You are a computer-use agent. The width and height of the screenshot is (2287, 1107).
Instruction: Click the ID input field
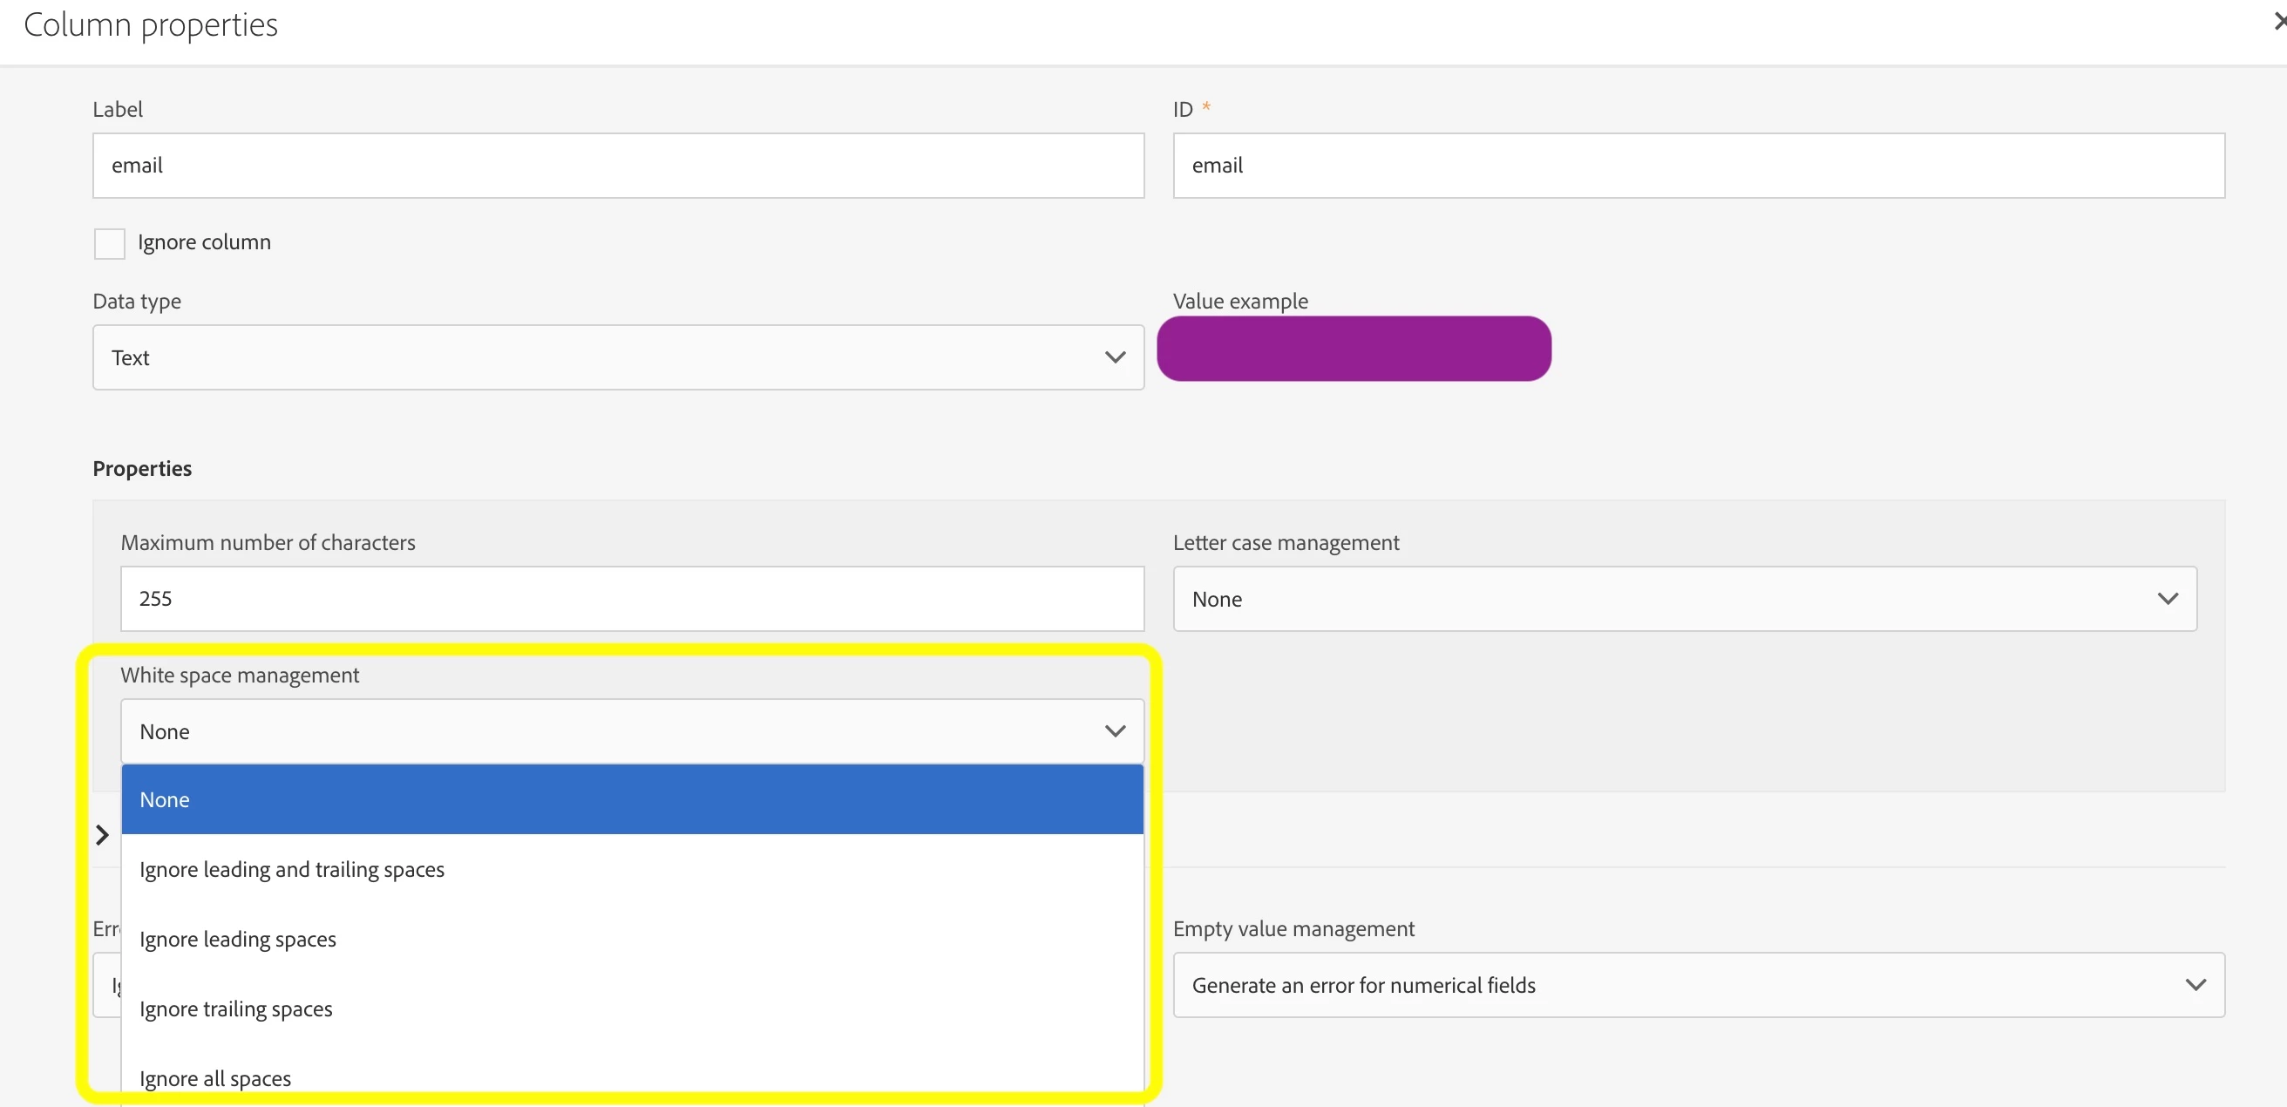coord(1698,165)
